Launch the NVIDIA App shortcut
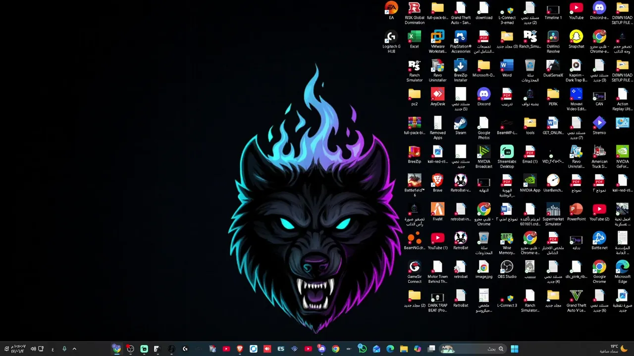The height and width of the screenshot is (356, 634). (x=530, y=183)
